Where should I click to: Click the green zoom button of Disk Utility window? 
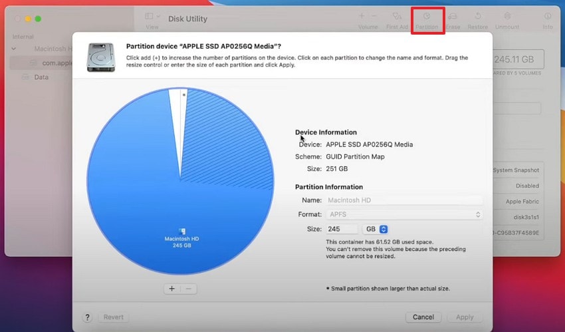[38, 19]
